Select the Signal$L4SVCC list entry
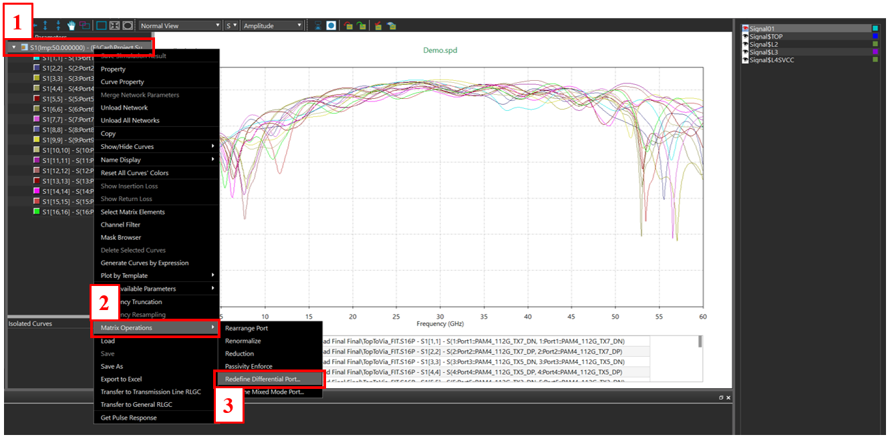 click(810, 60)
